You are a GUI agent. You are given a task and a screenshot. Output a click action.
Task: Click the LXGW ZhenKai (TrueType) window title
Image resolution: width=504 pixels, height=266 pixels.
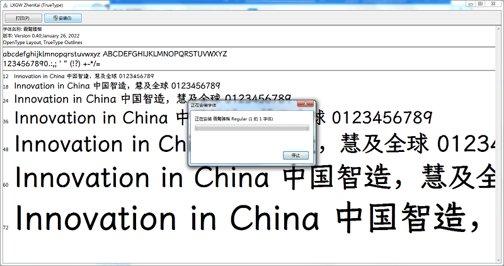37,5
